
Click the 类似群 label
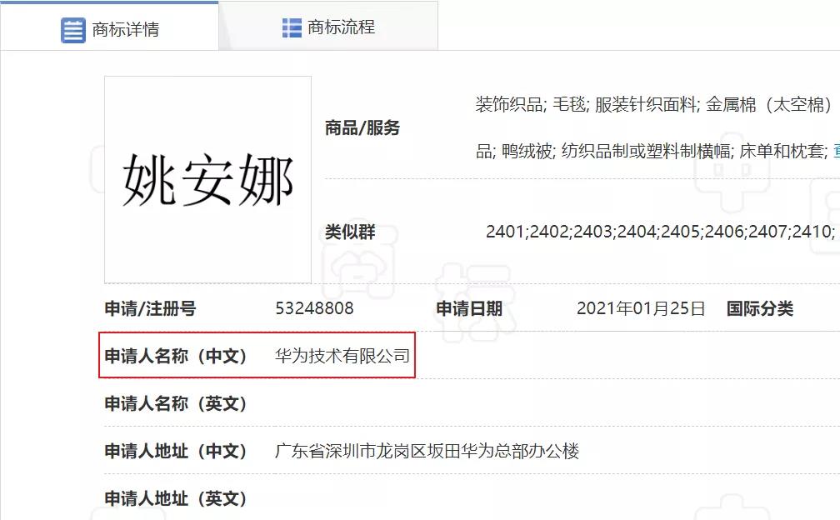(x=350, y=232)
